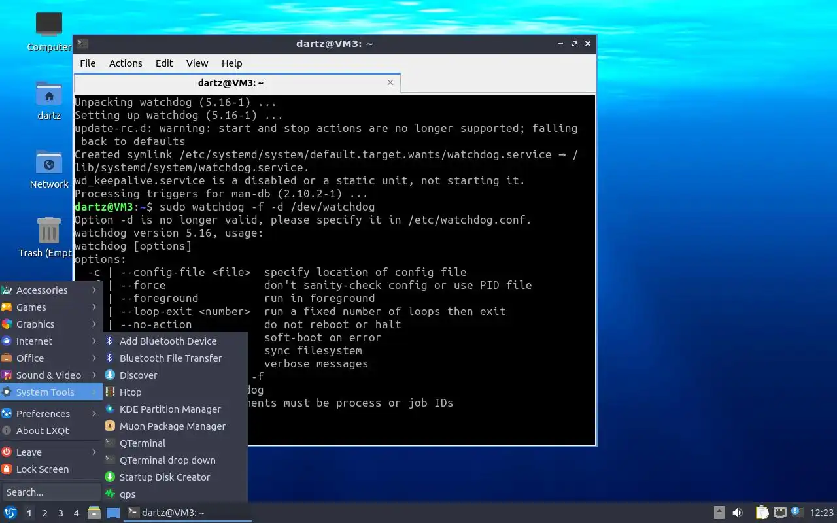This screenshot has width=837, height=523.
Task: Expand the Sound & Video menu category
Action: 50,375
